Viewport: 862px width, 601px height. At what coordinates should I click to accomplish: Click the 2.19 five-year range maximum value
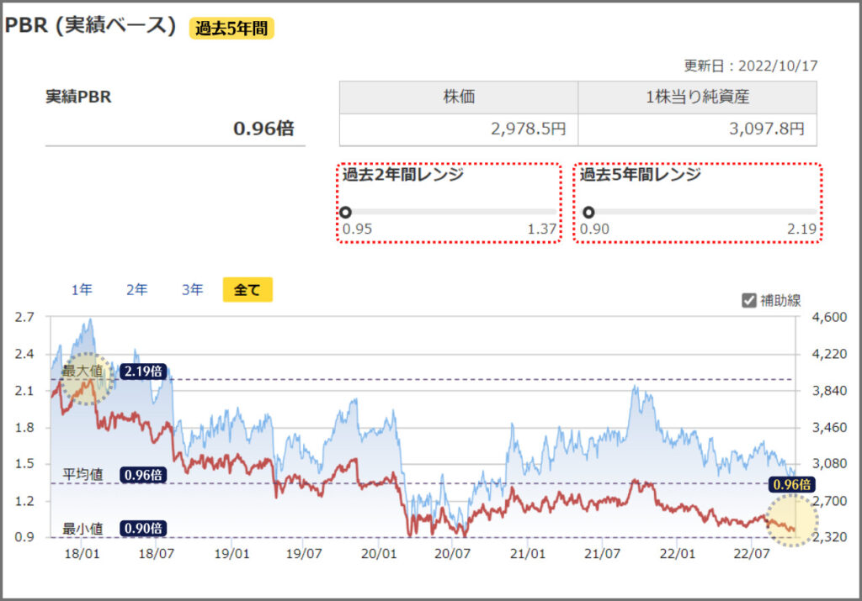(802, 229)
